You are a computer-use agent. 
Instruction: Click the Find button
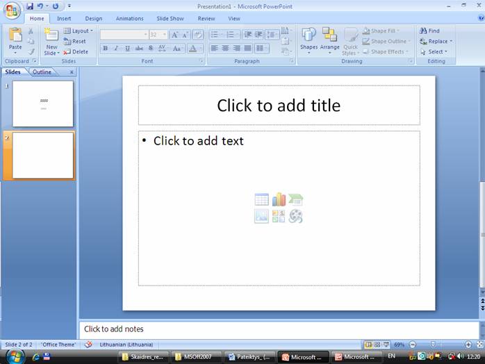coord(429,31)
